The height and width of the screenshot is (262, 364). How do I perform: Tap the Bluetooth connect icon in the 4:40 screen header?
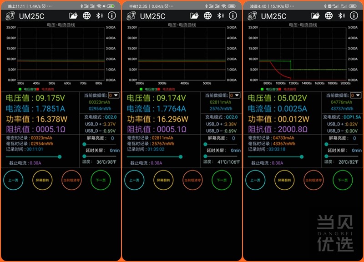341,16
